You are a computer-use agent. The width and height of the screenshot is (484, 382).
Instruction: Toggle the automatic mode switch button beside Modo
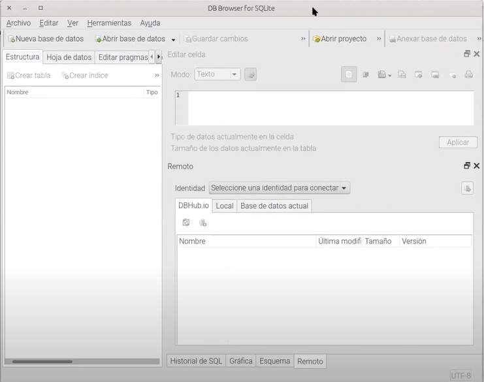[x=250, y=74]
